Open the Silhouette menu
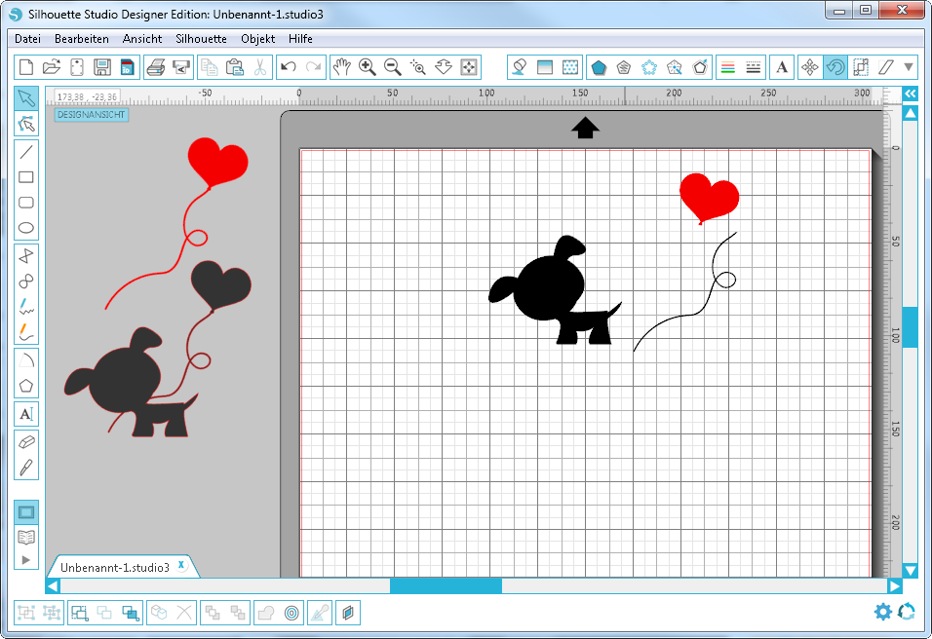The height and width of the screenshot is (639, 932). tap(201, 39)
